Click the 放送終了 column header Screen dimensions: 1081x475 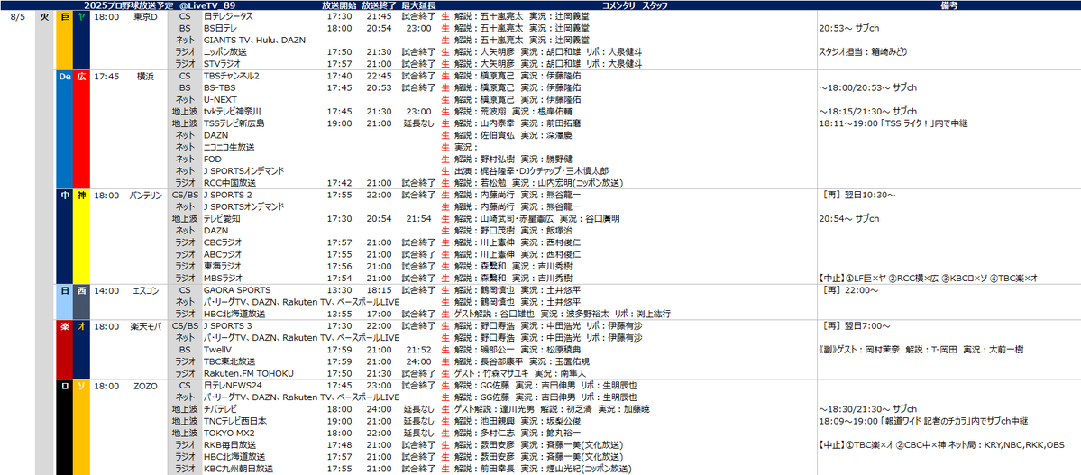click(380, 5)
